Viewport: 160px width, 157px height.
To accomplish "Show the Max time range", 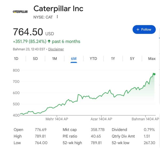I will (x=152, y=59).
